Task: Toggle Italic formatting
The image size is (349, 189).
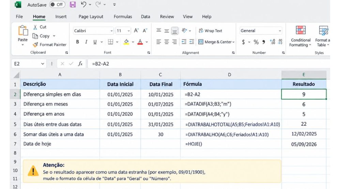Action: 86,42
